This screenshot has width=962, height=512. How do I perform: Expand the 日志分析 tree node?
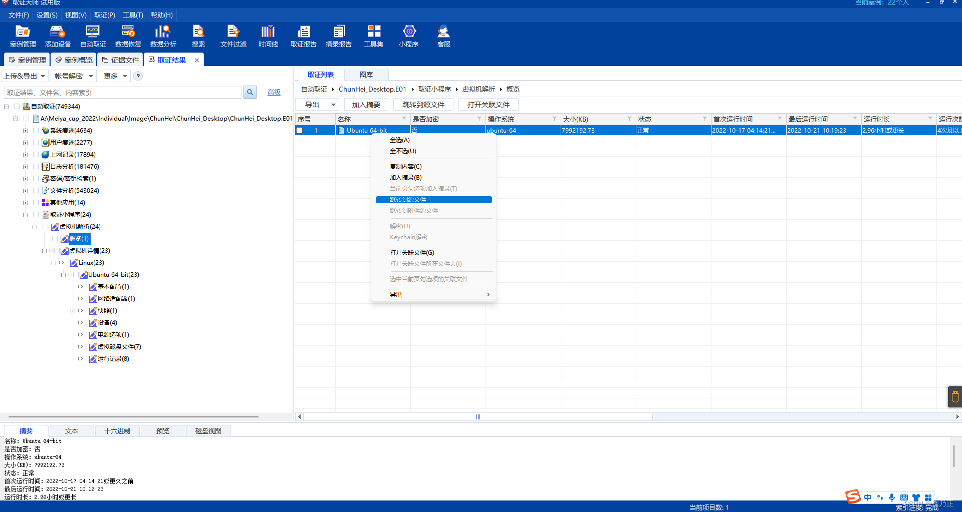click(25, 167)
